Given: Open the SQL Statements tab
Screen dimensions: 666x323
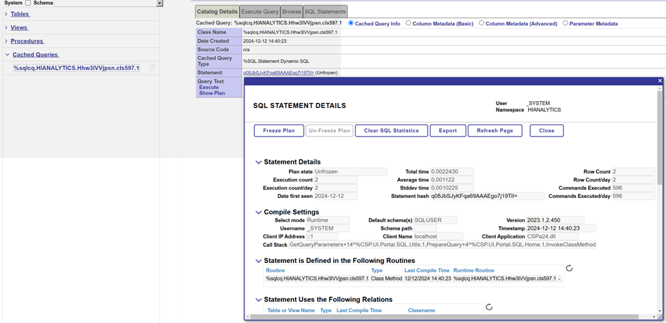Looking at the screenshot, I should [324, 12].
